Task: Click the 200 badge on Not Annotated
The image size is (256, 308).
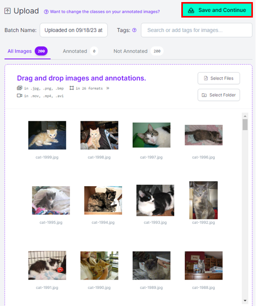Action: coord(157,51)
